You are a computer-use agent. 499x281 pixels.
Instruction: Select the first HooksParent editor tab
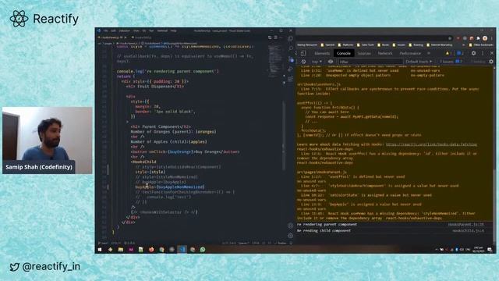point(112,37)
